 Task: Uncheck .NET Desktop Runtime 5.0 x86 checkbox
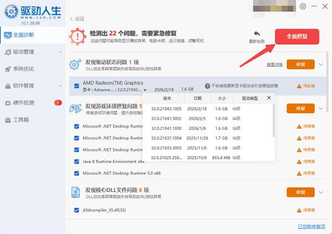77,174
